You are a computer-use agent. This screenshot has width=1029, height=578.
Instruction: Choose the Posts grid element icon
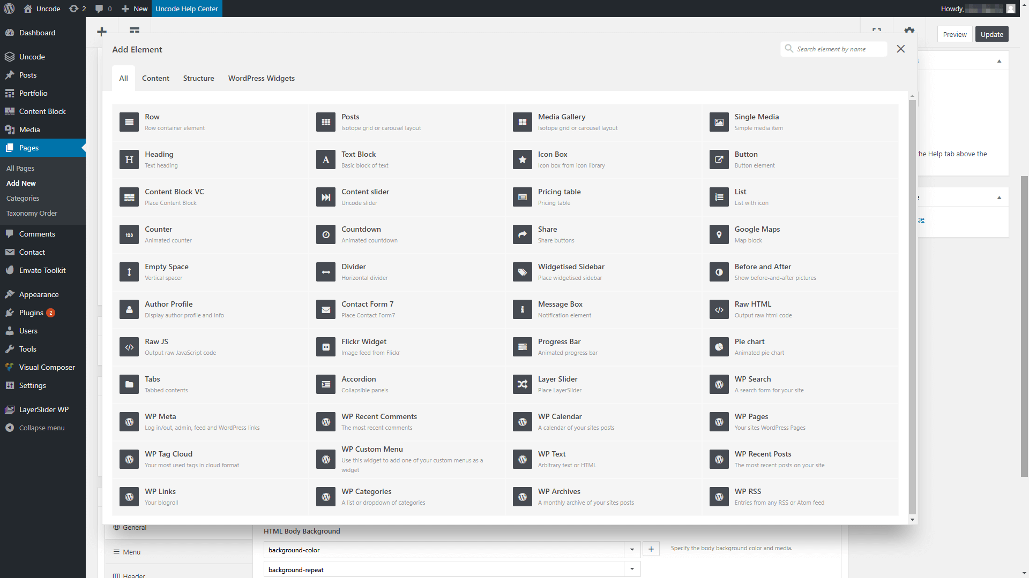[326, 122]
